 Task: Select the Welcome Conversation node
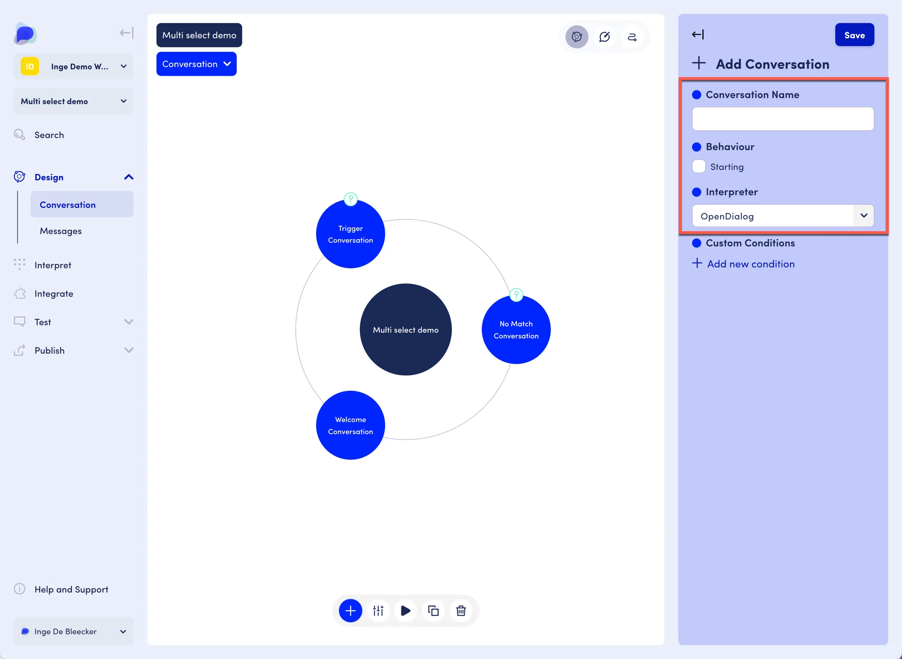coord(350,426)
